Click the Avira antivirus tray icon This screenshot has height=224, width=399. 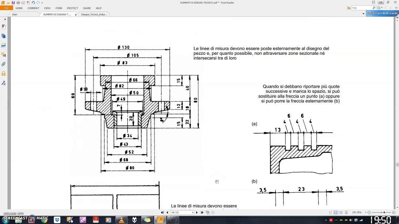(331, 220)
